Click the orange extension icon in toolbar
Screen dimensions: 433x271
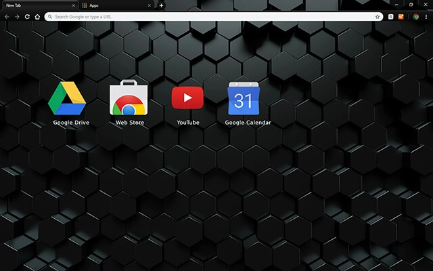point(401,17)
